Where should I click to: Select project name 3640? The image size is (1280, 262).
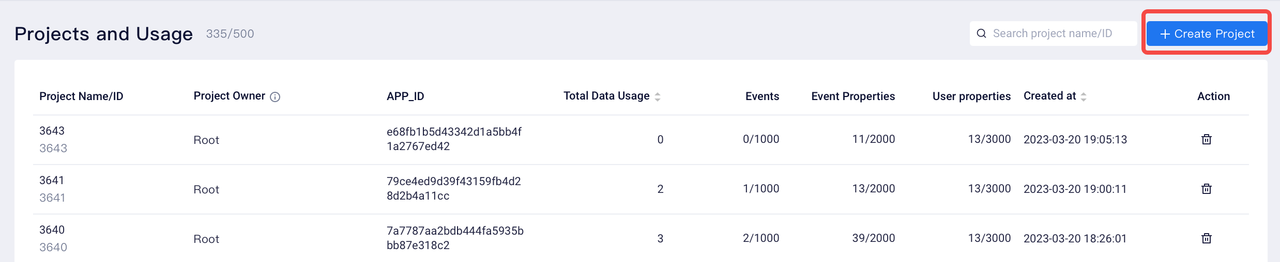tap(52, 230)
